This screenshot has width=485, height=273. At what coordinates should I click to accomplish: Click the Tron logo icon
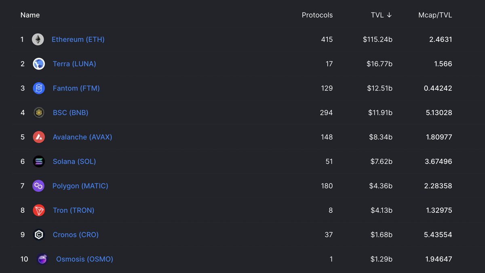point(39,210)
